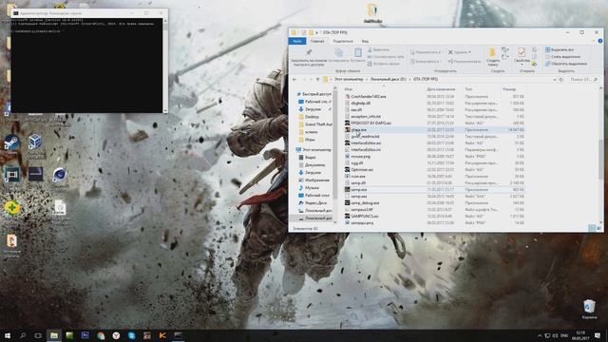
Task: Select Grand Theft Auto folder in sidebar
Action: click(x=314, y=124)
